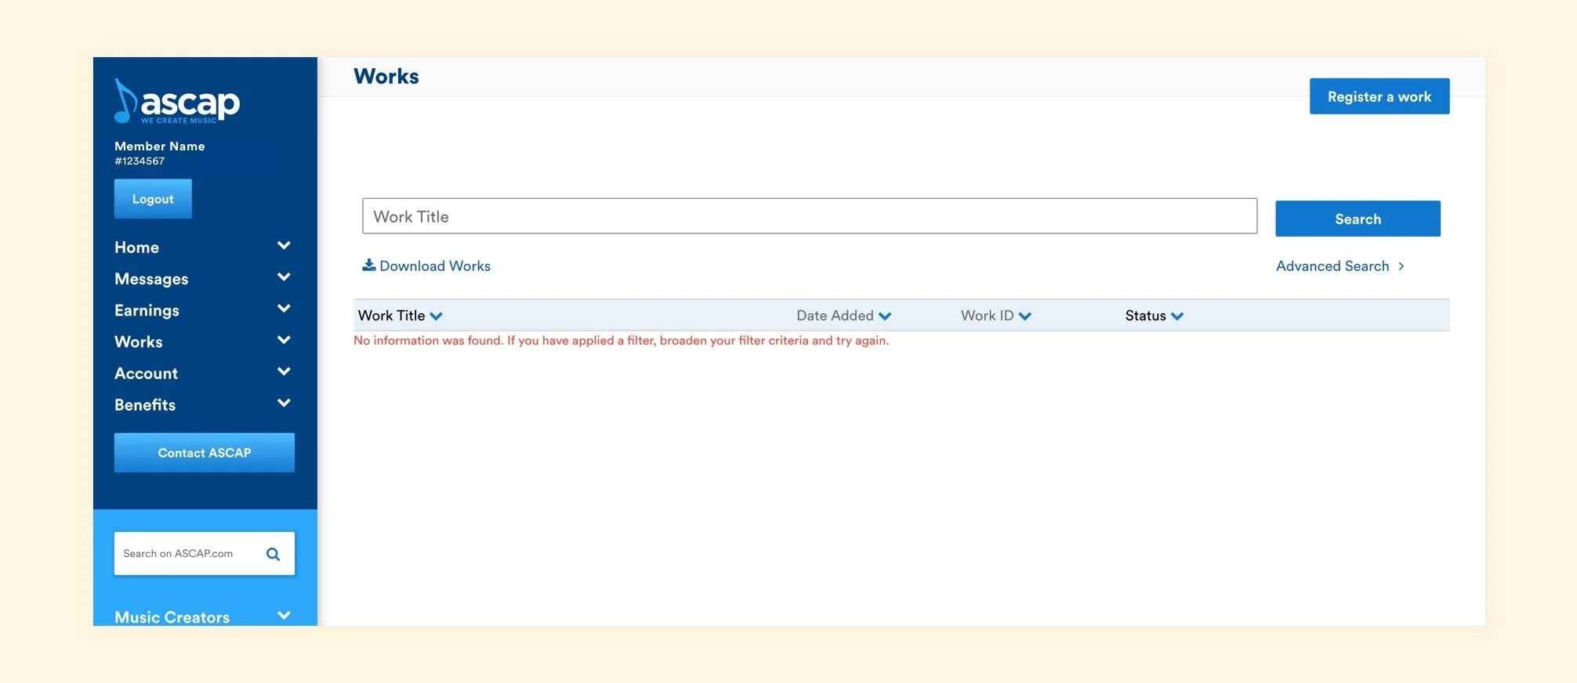The width and height of the screenshot is (1577, 683).
Task: Focus the Work Title search field
Action: pos(810,216)
